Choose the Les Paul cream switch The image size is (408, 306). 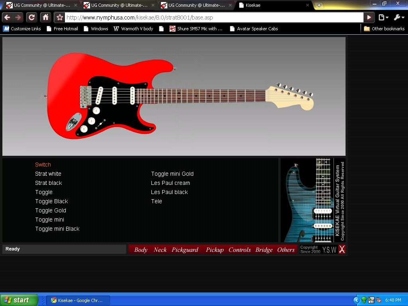[x=170, y=183]
